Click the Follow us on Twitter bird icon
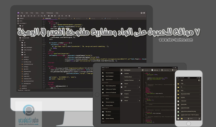The image size is (216, 127). [x=103, y=89]
